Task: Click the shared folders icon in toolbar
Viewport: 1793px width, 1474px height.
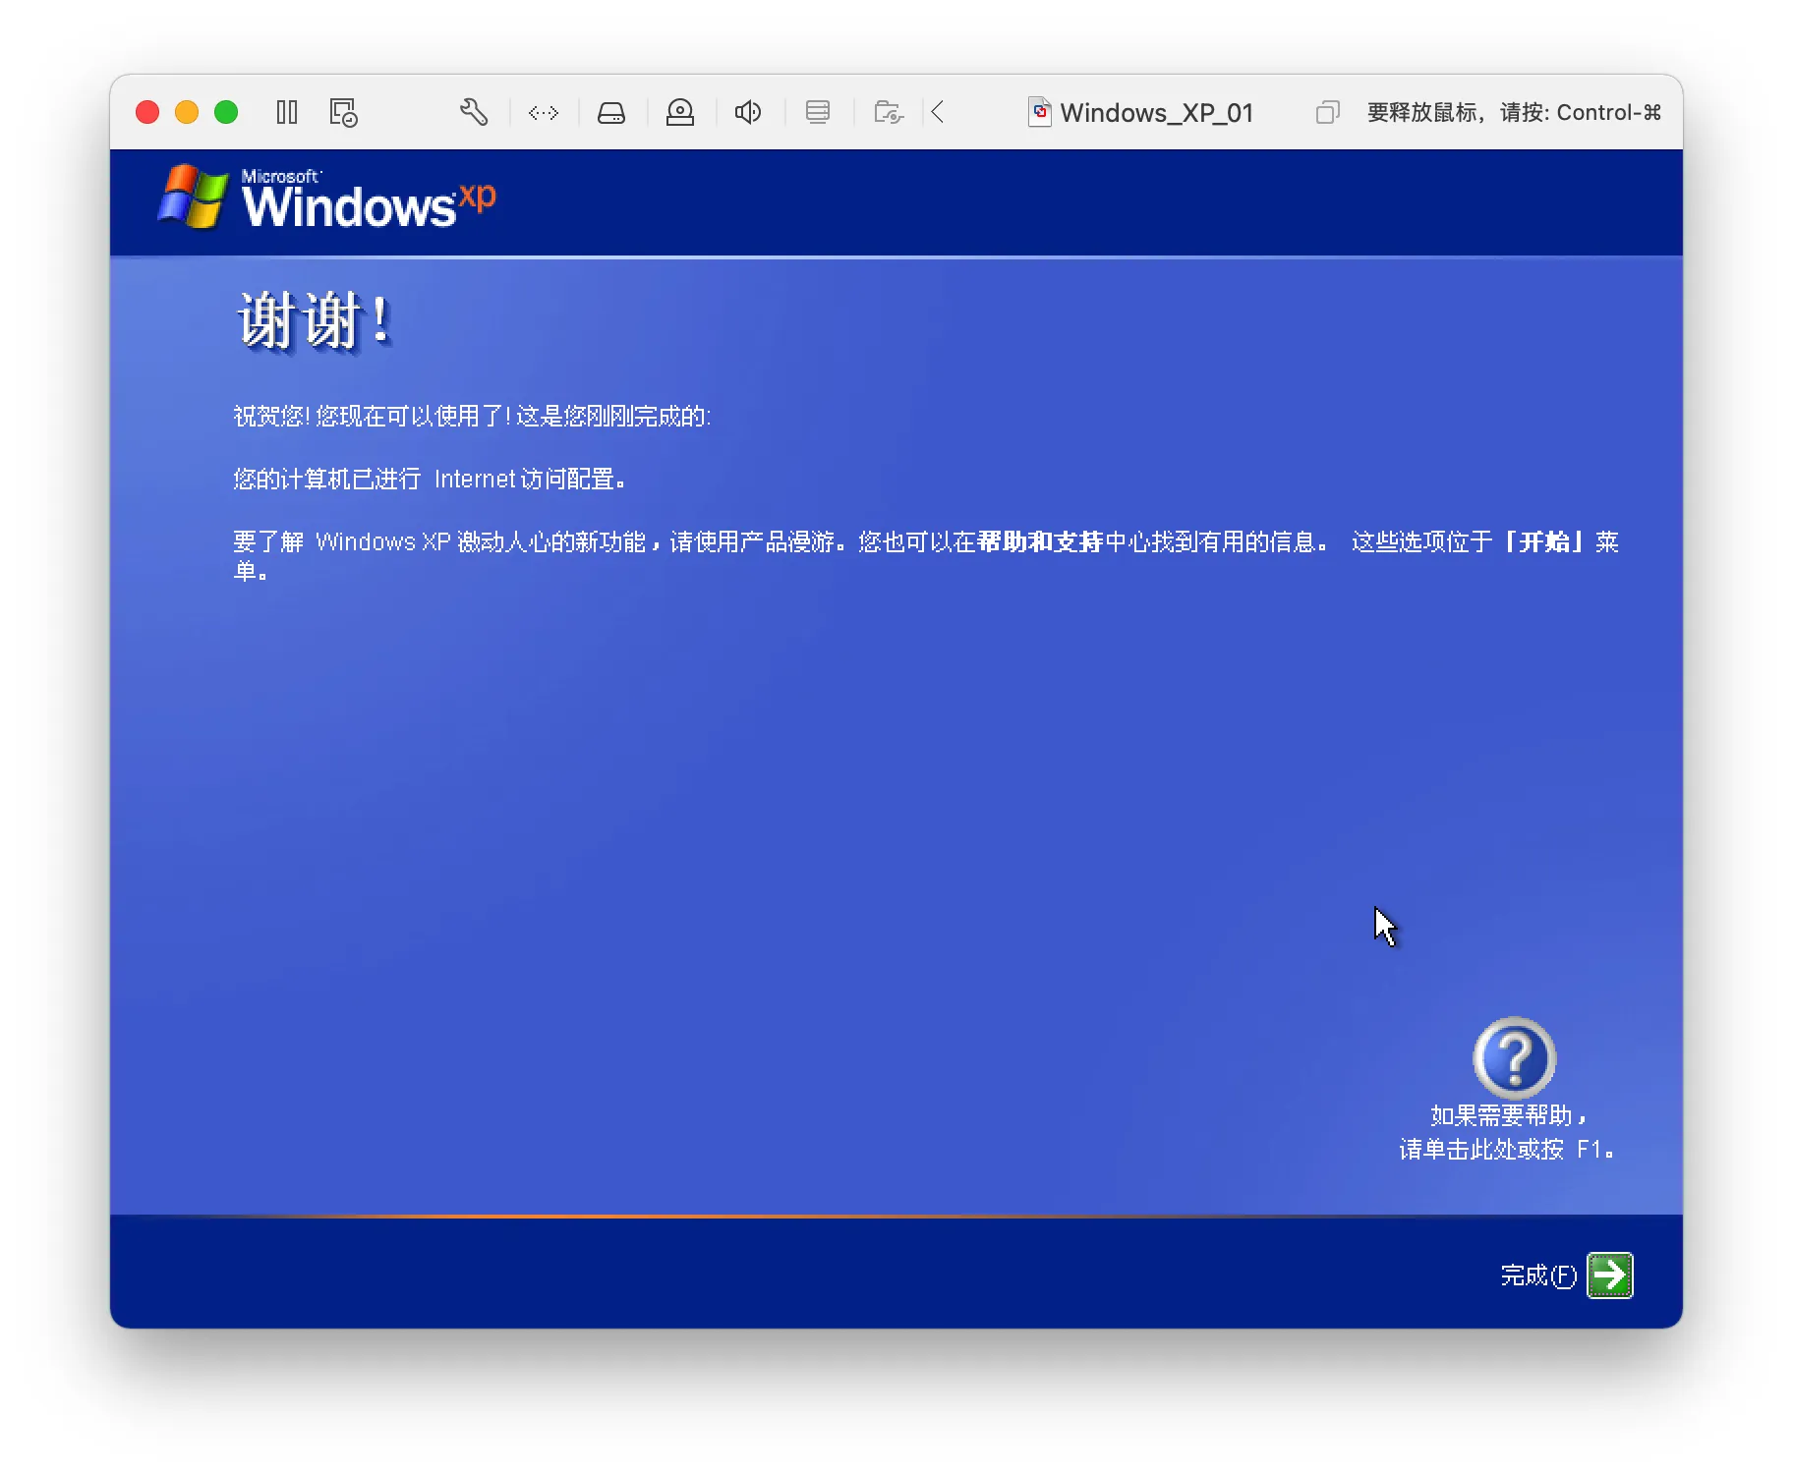Action: 889,113
